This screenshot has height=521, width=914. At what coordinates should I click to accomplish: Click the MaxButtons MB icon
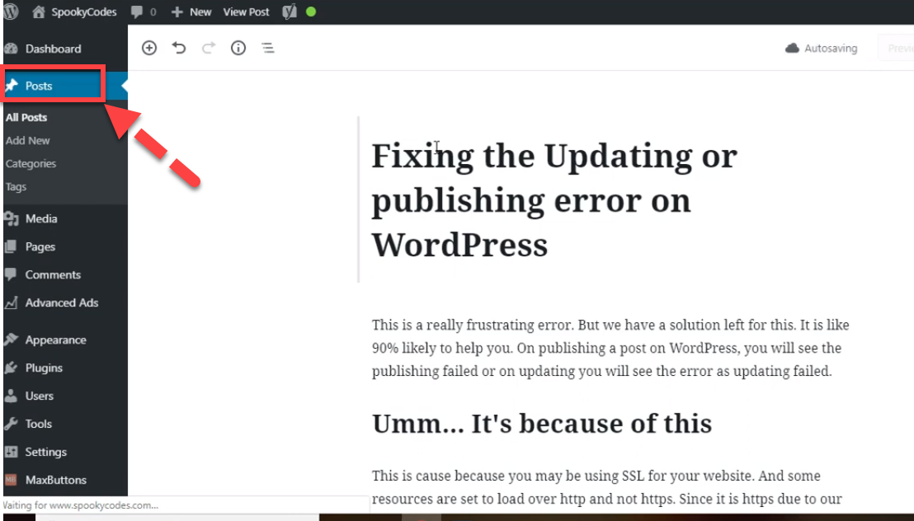point(11,480)
